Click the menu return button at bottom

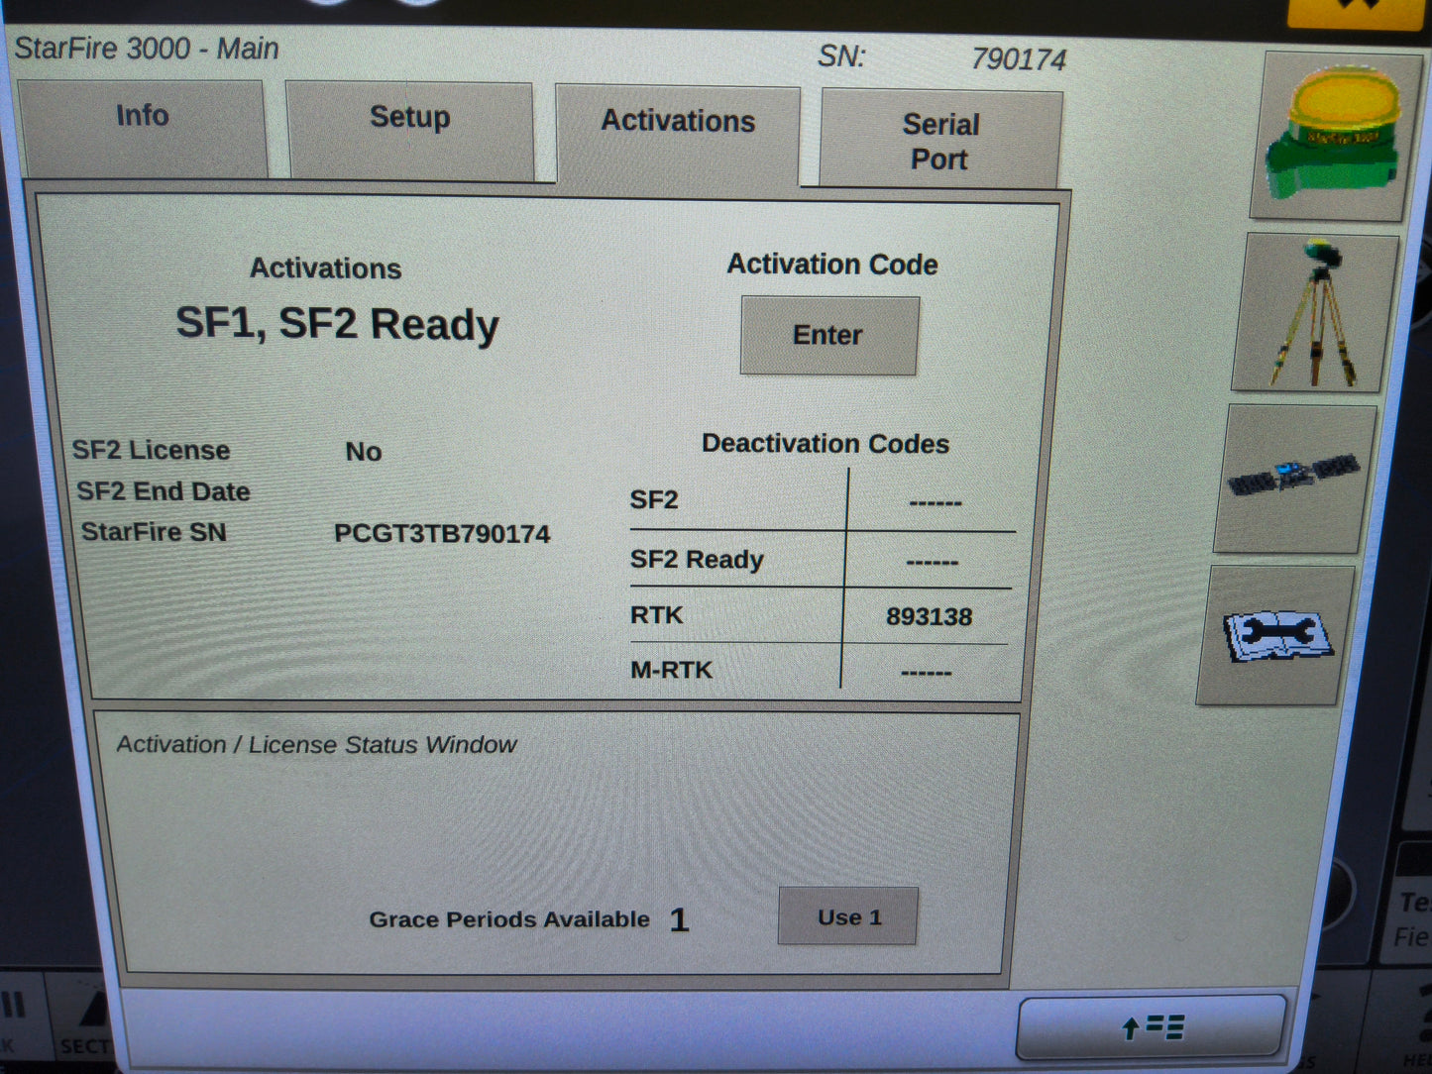1152,1026
